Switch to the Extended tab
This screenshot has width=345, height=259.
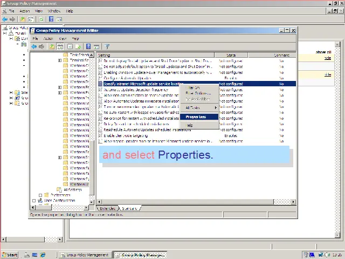tap(108, 208)
